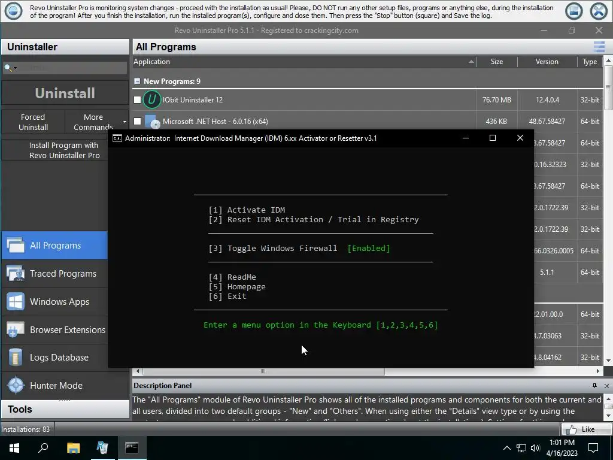
Task: Sort by Size column header
Action: pyautogui.click(x=496, y=62)
